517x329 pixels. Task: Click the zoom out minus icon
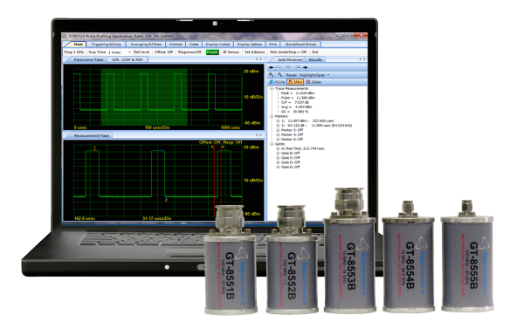[x=278, y=67]
